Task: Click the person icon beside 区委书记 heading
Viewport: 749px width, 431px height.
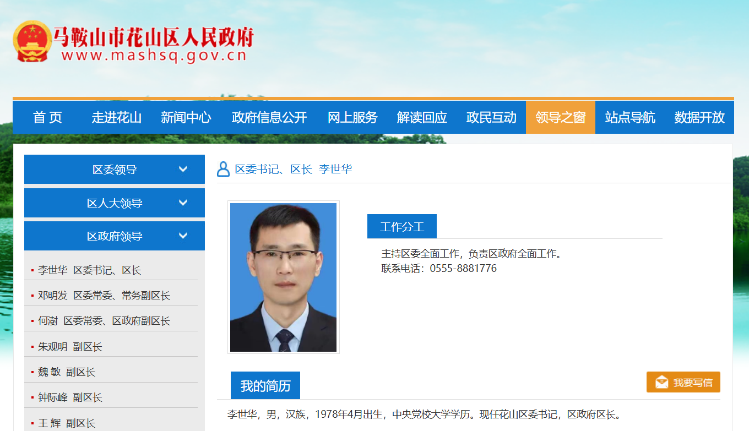Action: 223,169
